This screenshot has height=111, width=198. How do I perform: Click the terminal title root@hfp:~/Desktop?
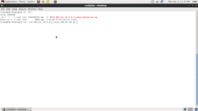pos(96,6)
